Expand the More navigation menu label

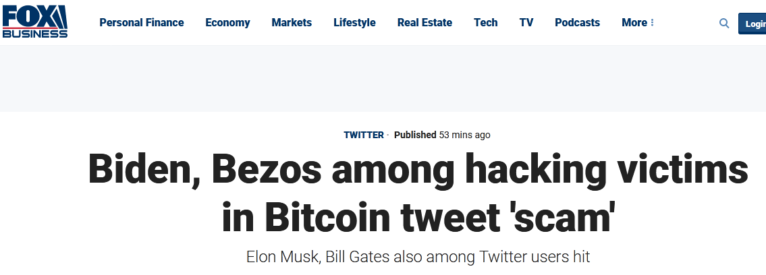point(634,23)
